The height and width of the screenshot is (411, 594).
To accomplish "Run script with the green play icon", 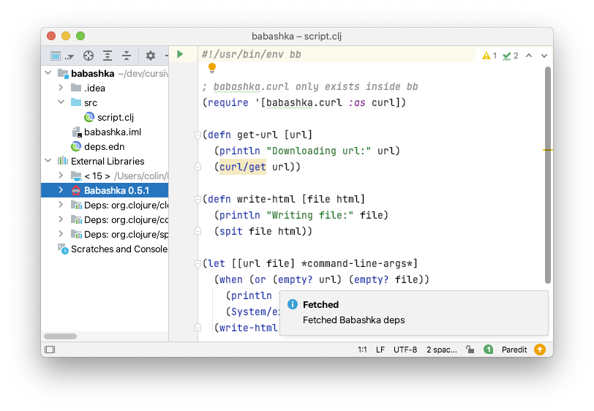I will tap(180, 54).
